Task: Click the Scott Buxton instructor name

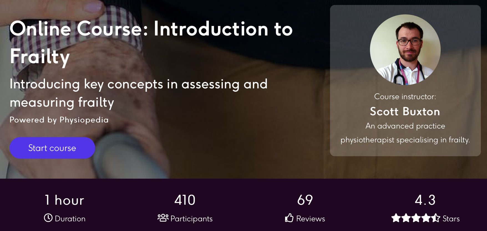Action: pos(405,112)
